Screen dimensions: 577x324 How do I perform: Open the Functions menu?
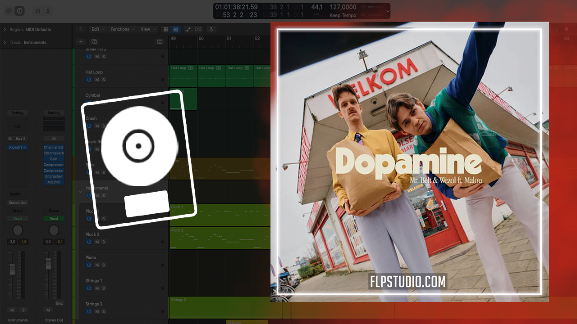121,29
